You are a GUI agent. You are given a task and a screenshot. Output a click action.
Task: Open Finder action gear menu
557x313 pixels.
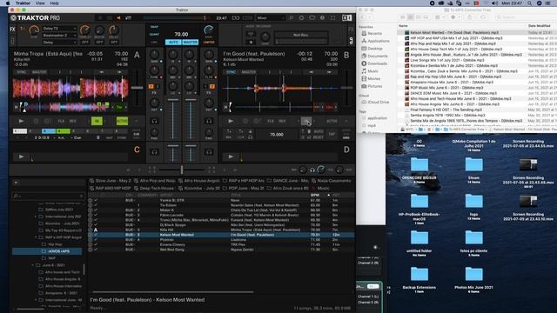454,17
